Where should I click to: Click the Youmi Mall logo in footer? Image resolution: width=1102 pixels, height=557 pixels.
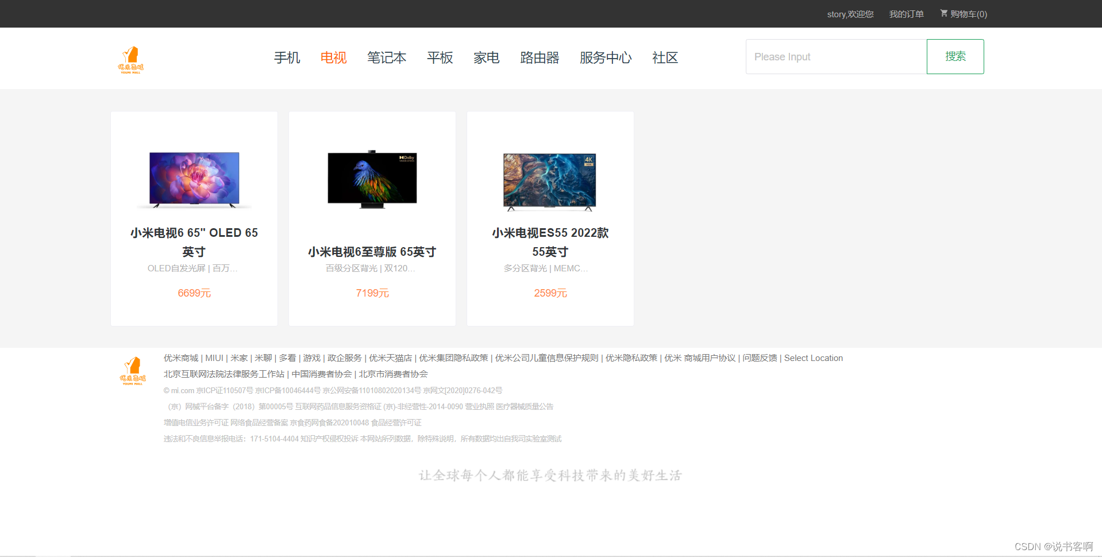coord(133,371)
